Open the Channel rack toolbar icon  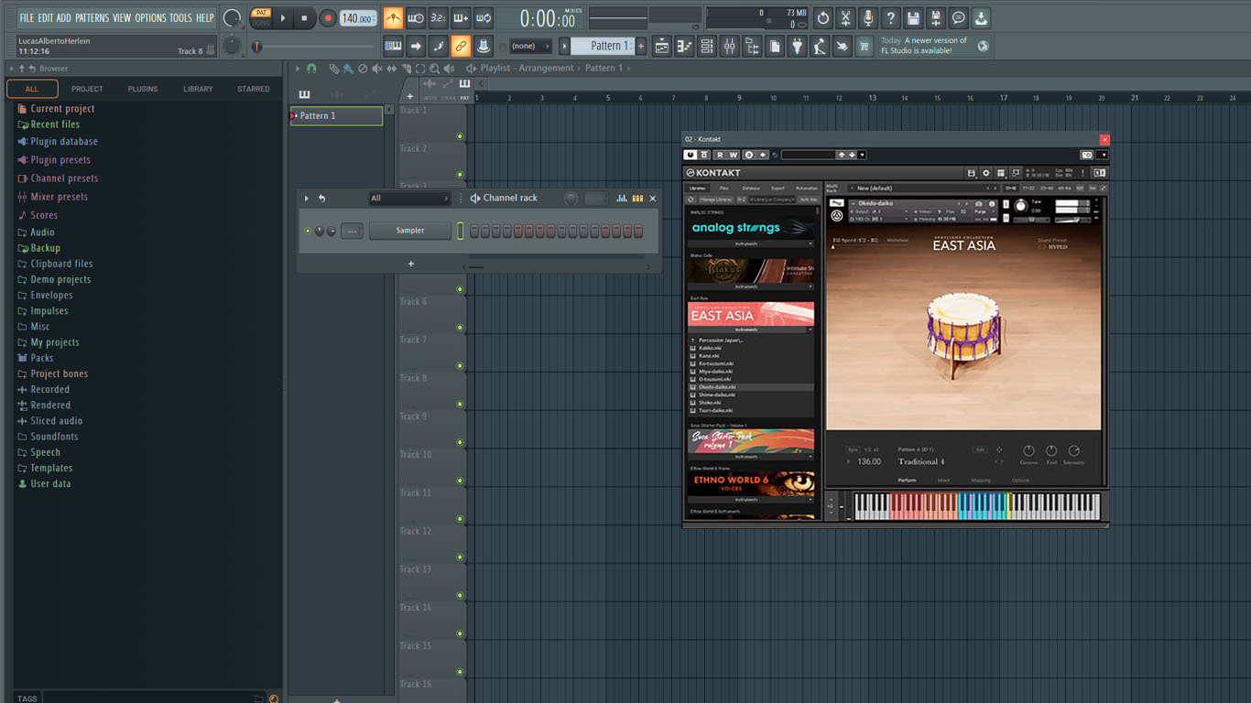[x=707, y=46]
